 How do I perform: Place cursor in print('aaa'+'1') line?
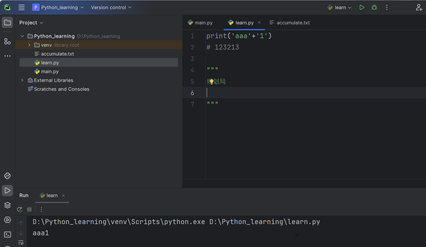pos(239,36)
